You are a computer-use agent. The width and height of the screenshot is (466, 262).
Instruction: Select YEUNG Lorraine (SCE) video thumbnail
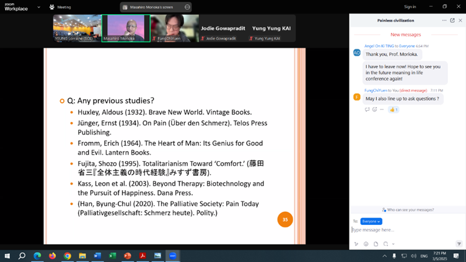pyautogui.click(x=77, y=28)
